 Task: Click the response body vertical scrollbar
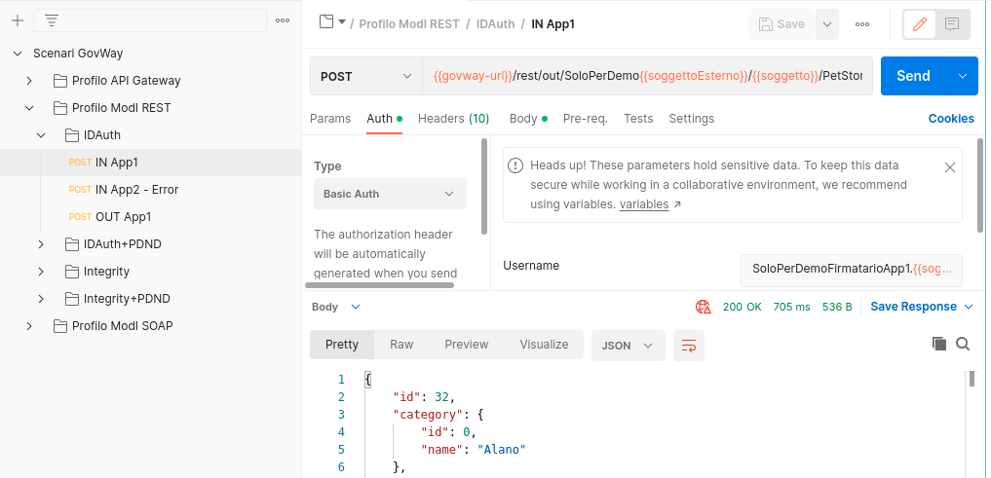click(x=972, y=379)
